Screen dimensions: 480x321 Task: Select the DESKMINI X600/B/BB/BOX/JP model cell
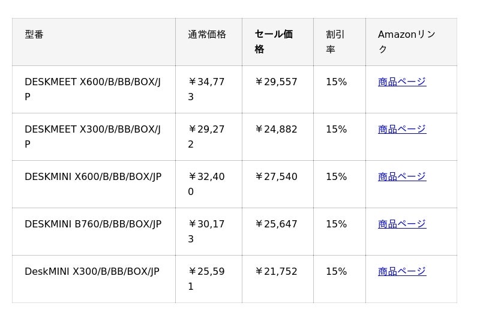coord(93,176)
